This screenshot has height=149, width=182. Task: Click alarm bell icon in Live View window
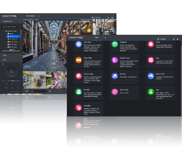112,18
